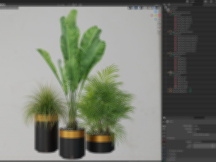Screen dimensions: 216x162
Task: Snap view to the red X axis
Action: point(159,15)
